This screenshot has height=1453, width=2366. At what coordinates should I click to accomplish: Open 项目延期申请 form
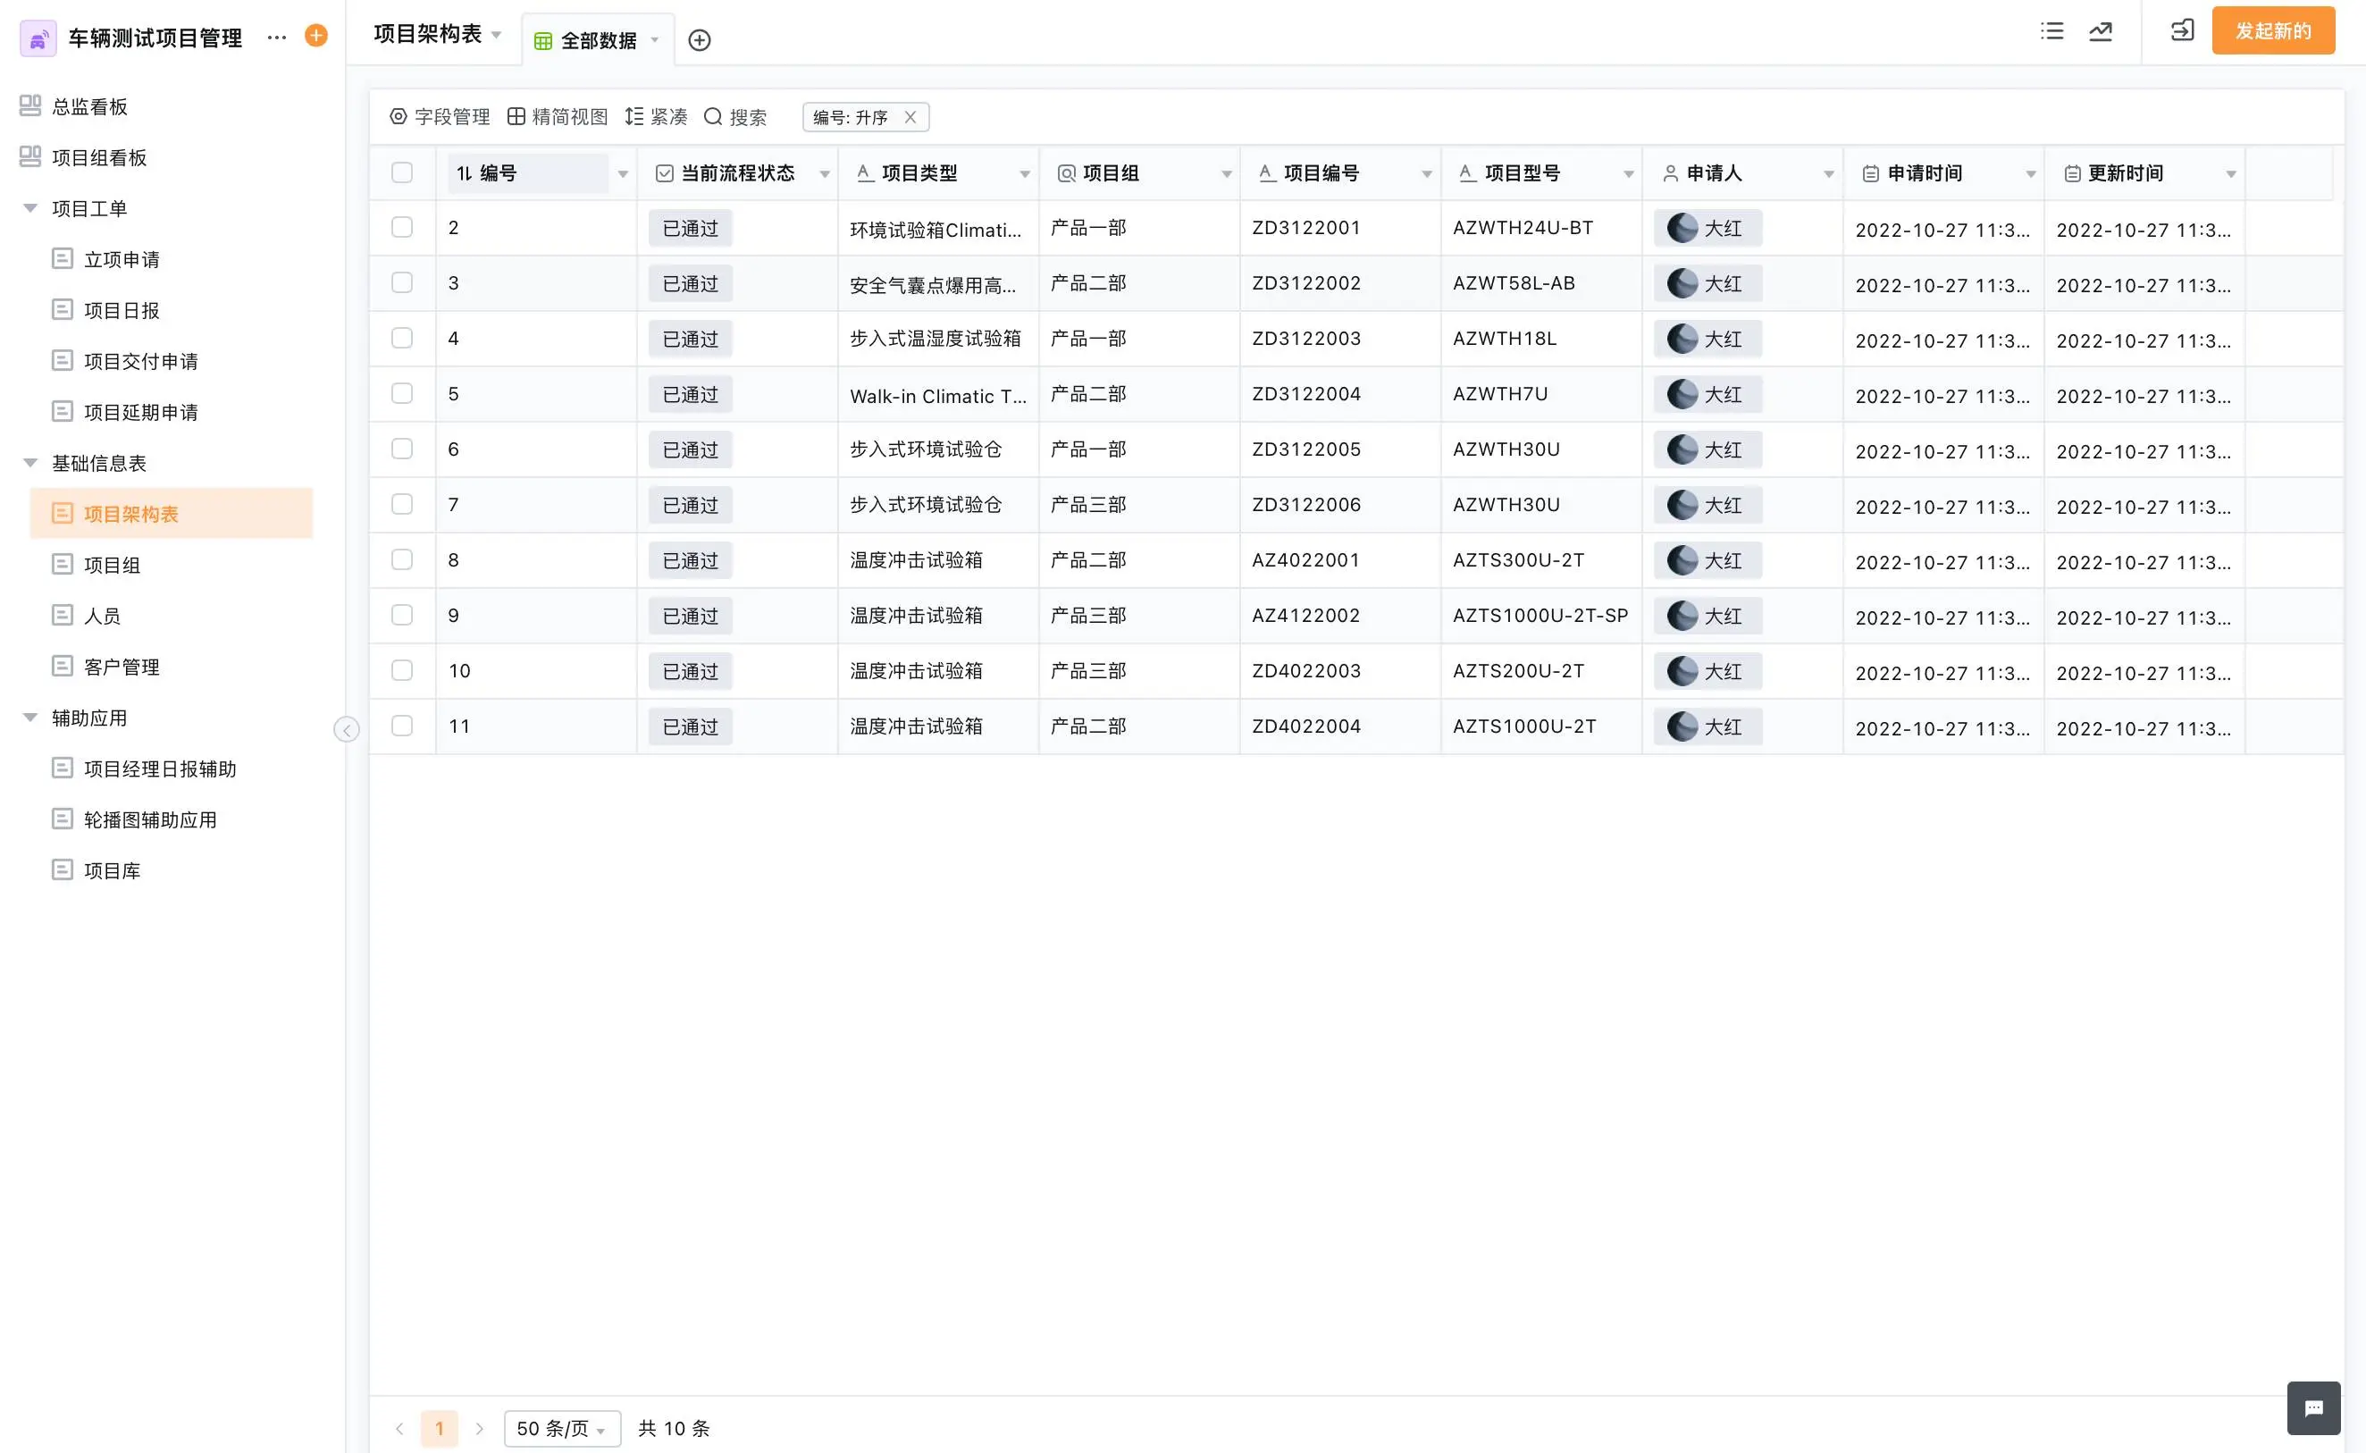tap(141, 412)
